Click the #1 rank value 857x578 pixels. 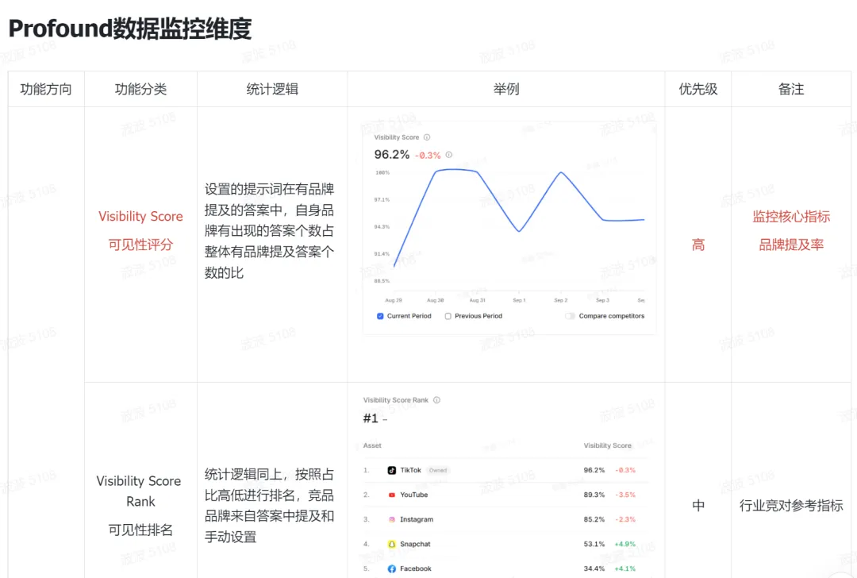point(371,418)
